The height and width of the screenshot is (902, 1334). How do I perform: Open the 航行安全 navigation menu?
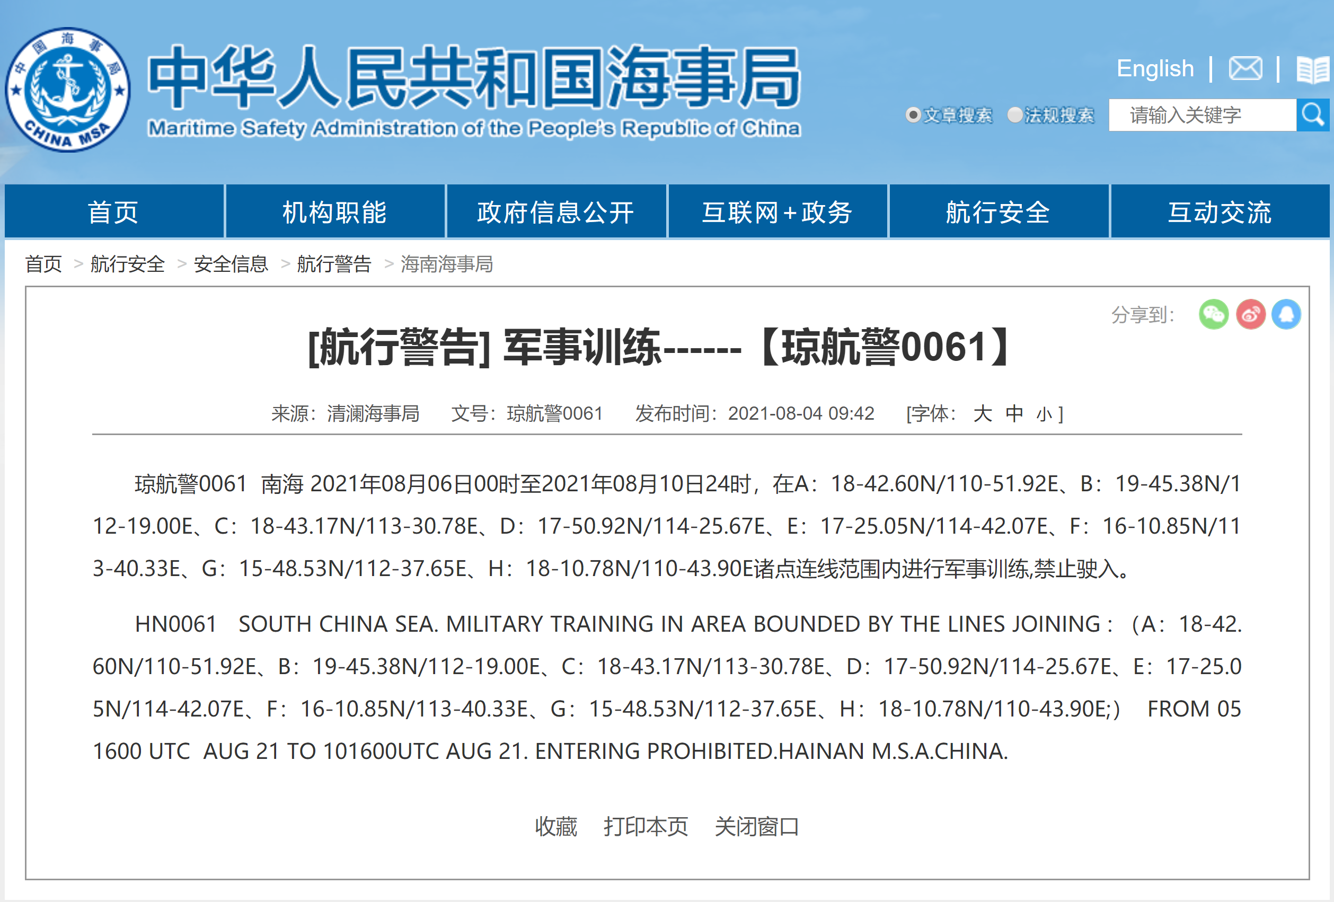(998, 212)
